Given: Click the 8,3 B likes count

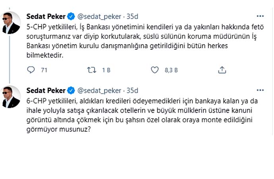Looking at the screenshot, I should (x=171, y=70).
